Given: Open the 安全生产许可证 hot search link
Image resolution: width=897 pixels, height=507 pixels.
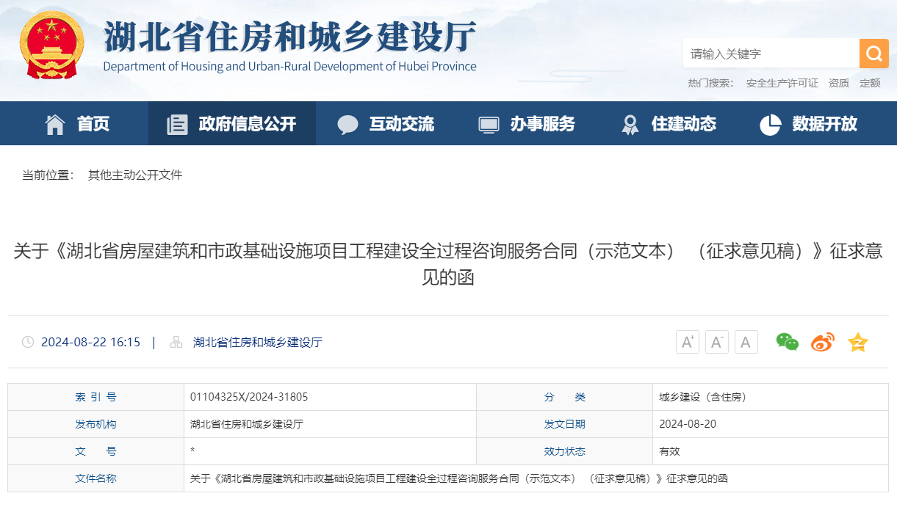Looking at the screenshot, I should (x=784, y=83).
